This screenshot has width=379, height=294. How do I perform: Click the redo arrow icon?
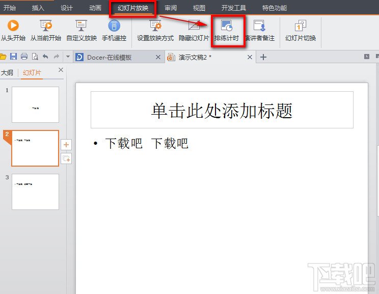click(x=57, y=57)
